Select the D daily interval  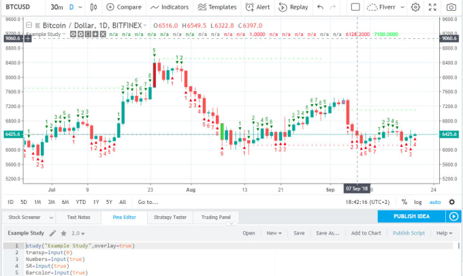click(x=71, y=7)
